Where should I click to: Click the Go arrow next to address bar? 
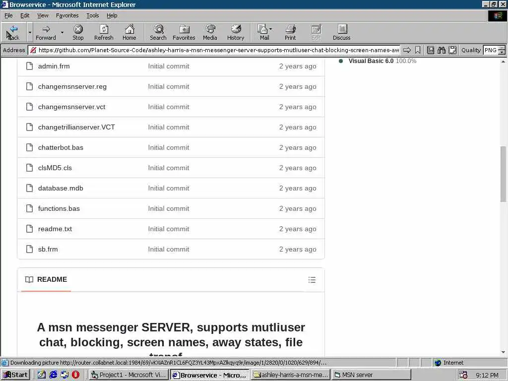(407, 50)
